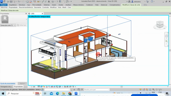The image size is (171, 96).
Task: Click the Print icon in quick access toolbar
Action: [28, 2]
